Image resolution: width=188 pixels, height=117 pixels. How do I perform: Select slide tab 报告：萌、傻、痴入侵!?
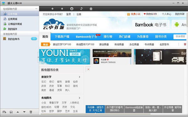pyautogui.click(x=153, y=109)
